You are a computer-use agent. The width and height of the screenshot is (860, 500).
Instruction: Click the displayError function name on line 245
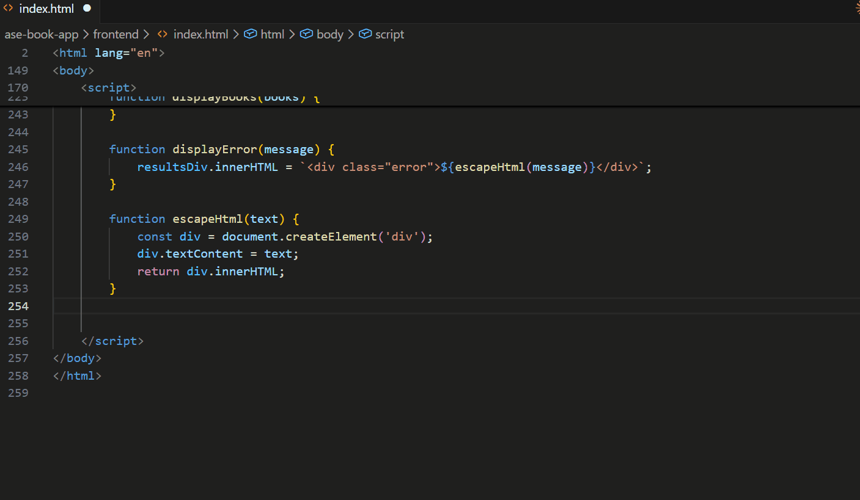(215, 150)
